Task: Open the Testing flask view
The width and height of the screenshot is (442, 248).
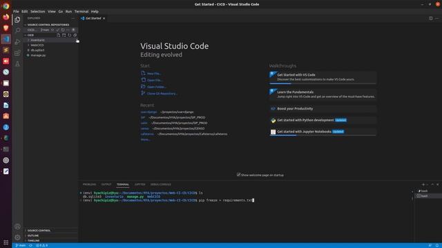Action: tap(17, 64)
